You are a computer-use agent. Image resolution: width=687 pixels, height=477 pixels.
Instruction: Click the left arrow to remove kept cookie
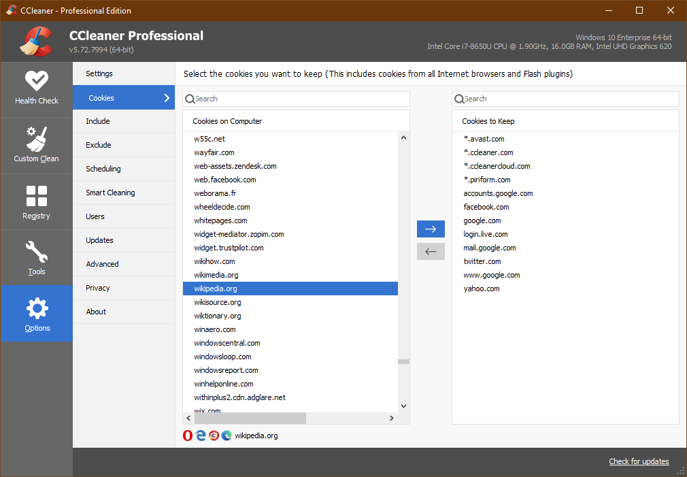[x=431, y=252]
